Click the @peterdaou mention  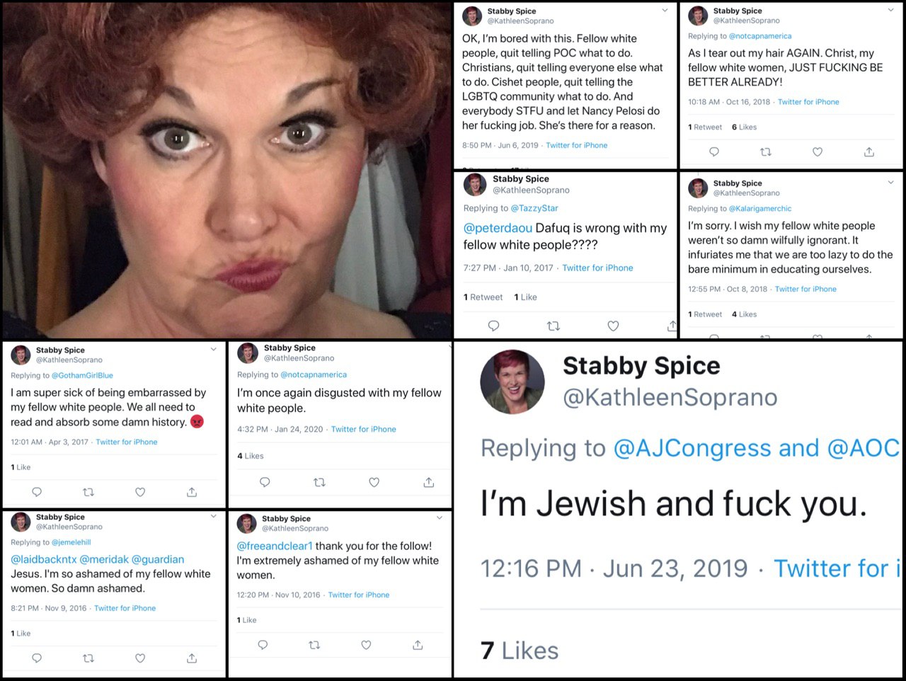(x=498, y=228)
